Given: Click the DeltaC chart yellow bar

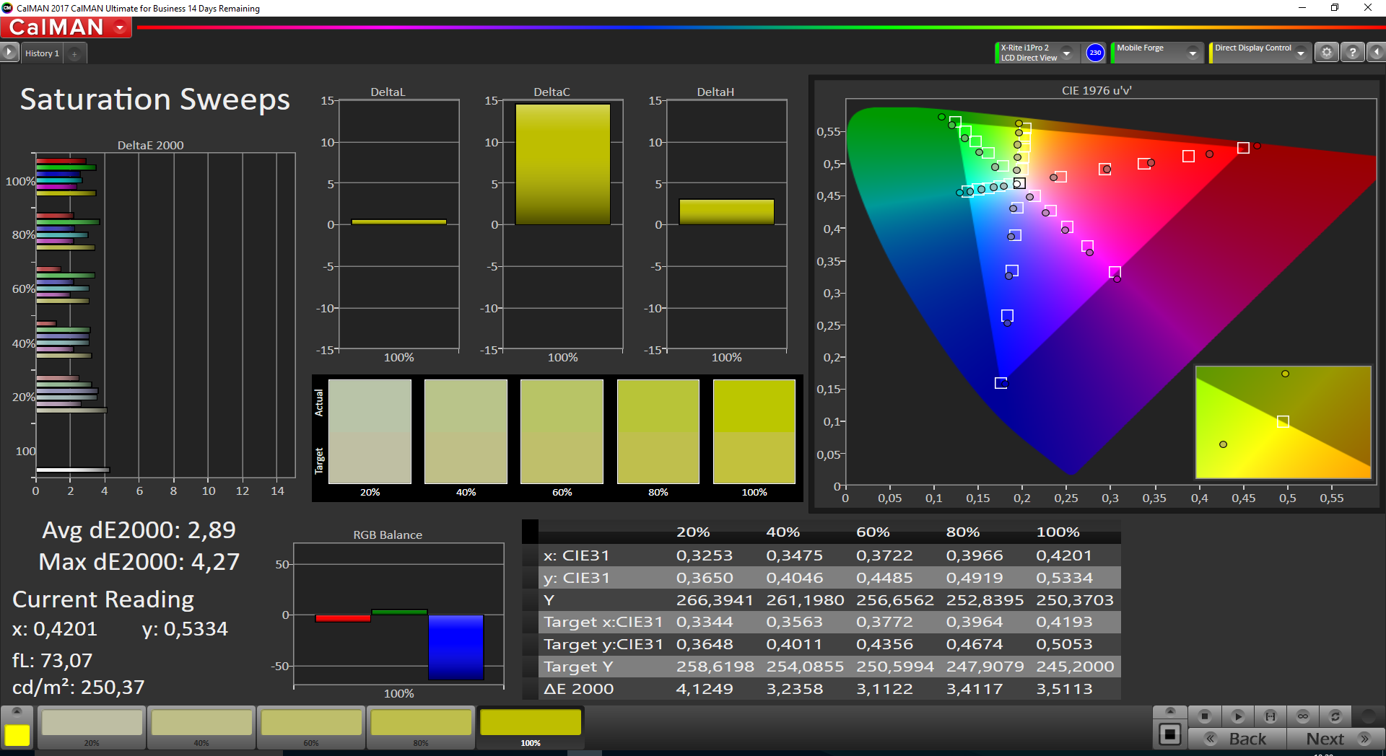Looking at the screenshot, I should [562, 164].
